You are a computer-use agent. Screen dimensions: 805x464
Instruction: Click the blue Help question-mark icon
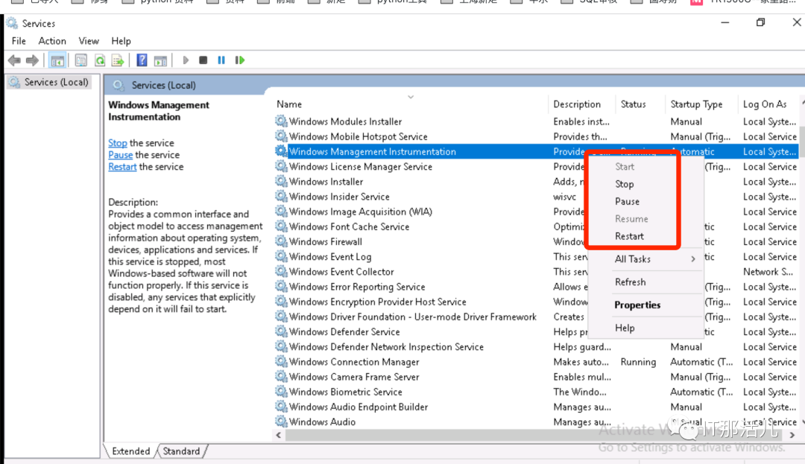tap(142, 60)
